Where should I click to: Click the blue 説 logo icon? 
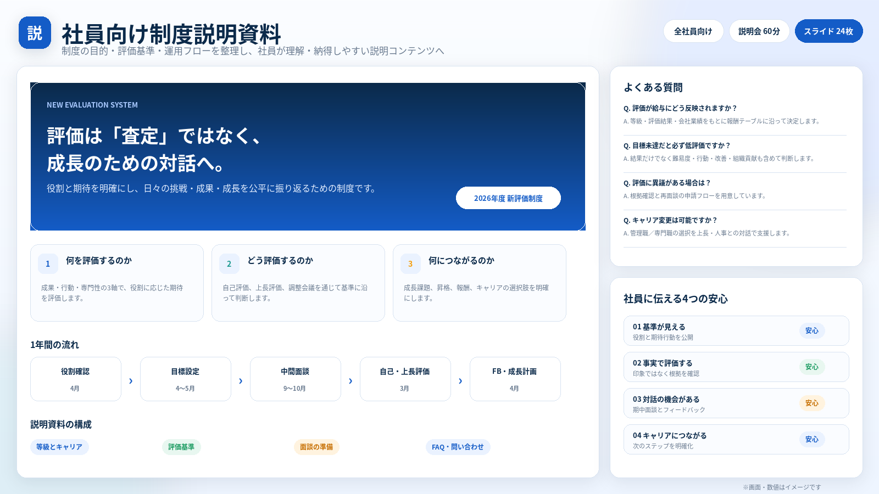(x=35, y=33)
